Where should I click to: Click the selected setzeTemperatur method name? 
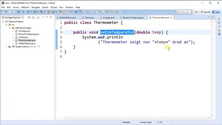(117, 32)
